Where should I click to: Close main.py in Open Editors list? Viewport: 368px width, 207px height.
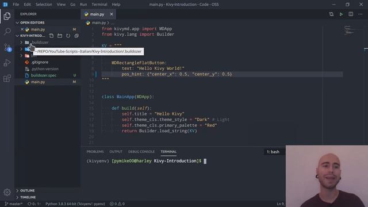[22, 29]
